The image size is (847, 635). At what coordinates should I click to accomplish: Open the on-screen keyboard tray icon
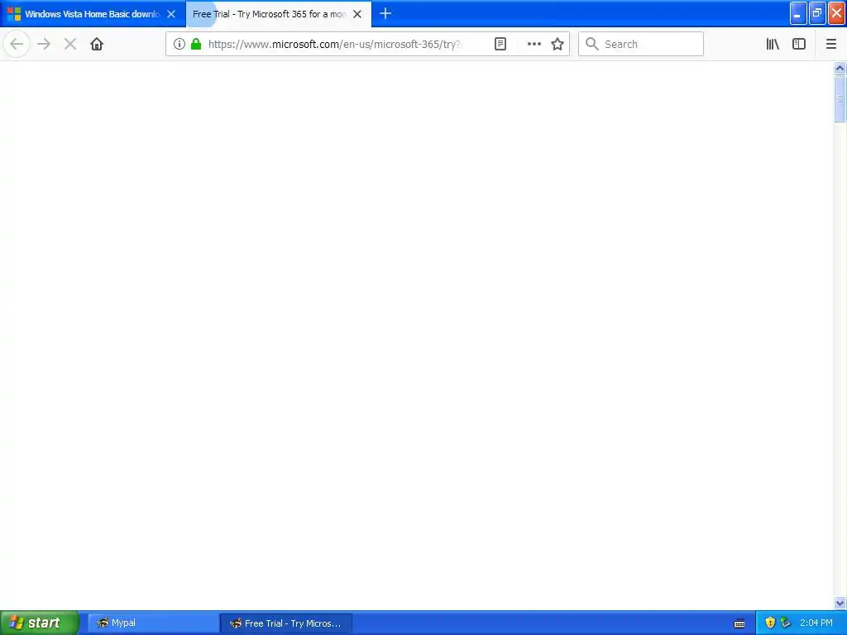click(739, 623)
